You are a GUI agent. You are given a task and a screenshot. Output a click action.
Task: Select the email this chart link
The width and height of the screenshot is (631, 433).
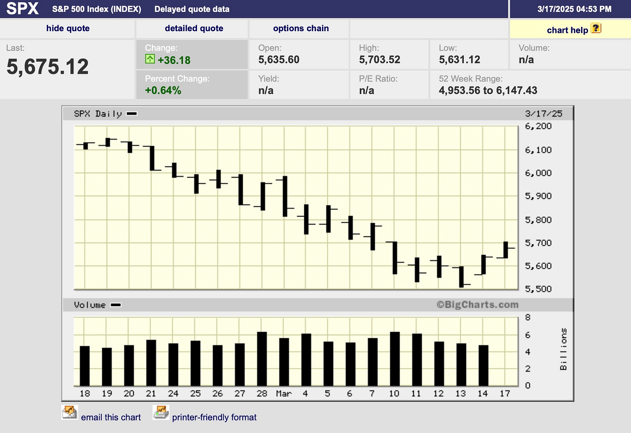point(111,417)
